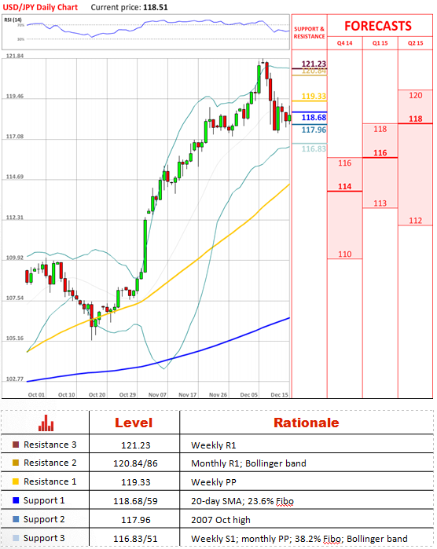Screen dimensions: 437x549
Task: Click the Support 1 blue swatch
Action: (x=16, y=500)
